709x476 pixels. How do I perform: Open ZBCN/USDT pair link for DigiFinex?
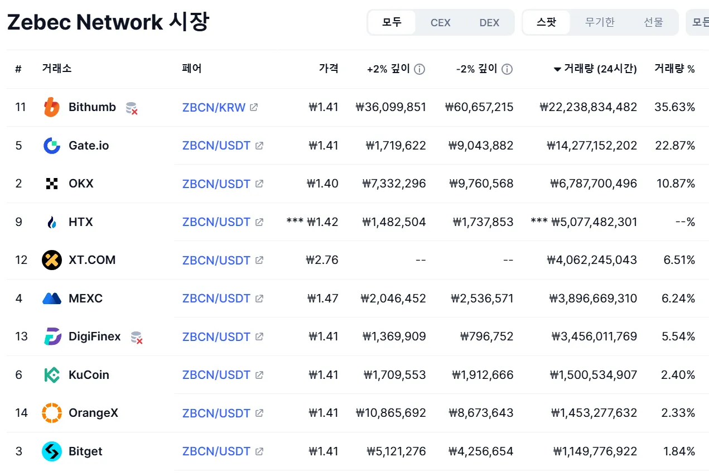(x=216, y=336)
